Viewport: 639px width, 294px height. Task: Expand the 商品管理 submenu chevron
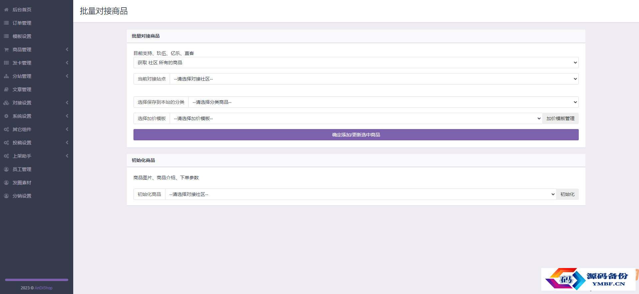[67, 49]
